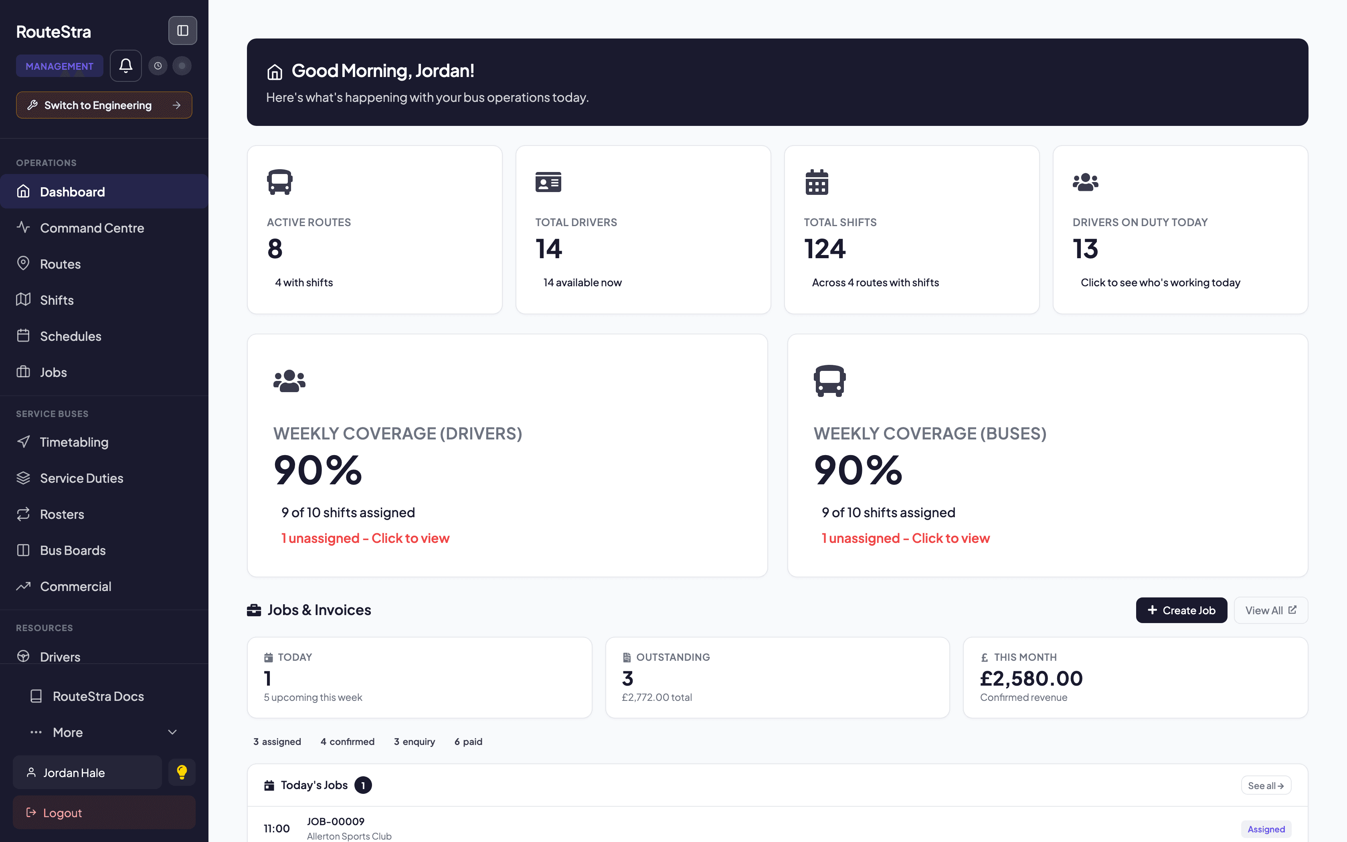The width and height of the screenshot is (1347, 842).
Task: Open Jordan Hale user profile
Action: tap(87, 772)
